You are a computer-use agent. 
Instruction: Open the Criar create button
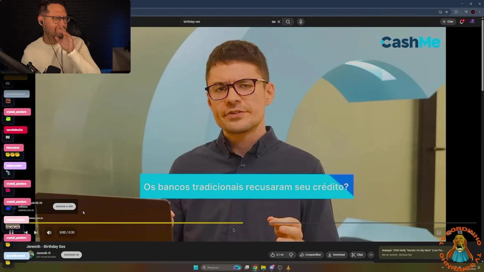tap(448, 22)
